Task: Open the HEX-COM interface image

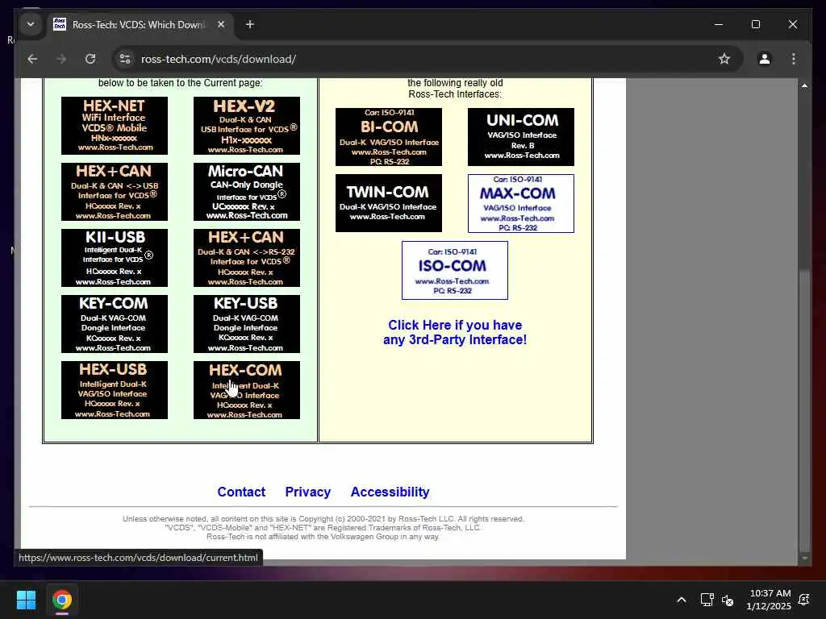Action: click(x=247, y=390)
